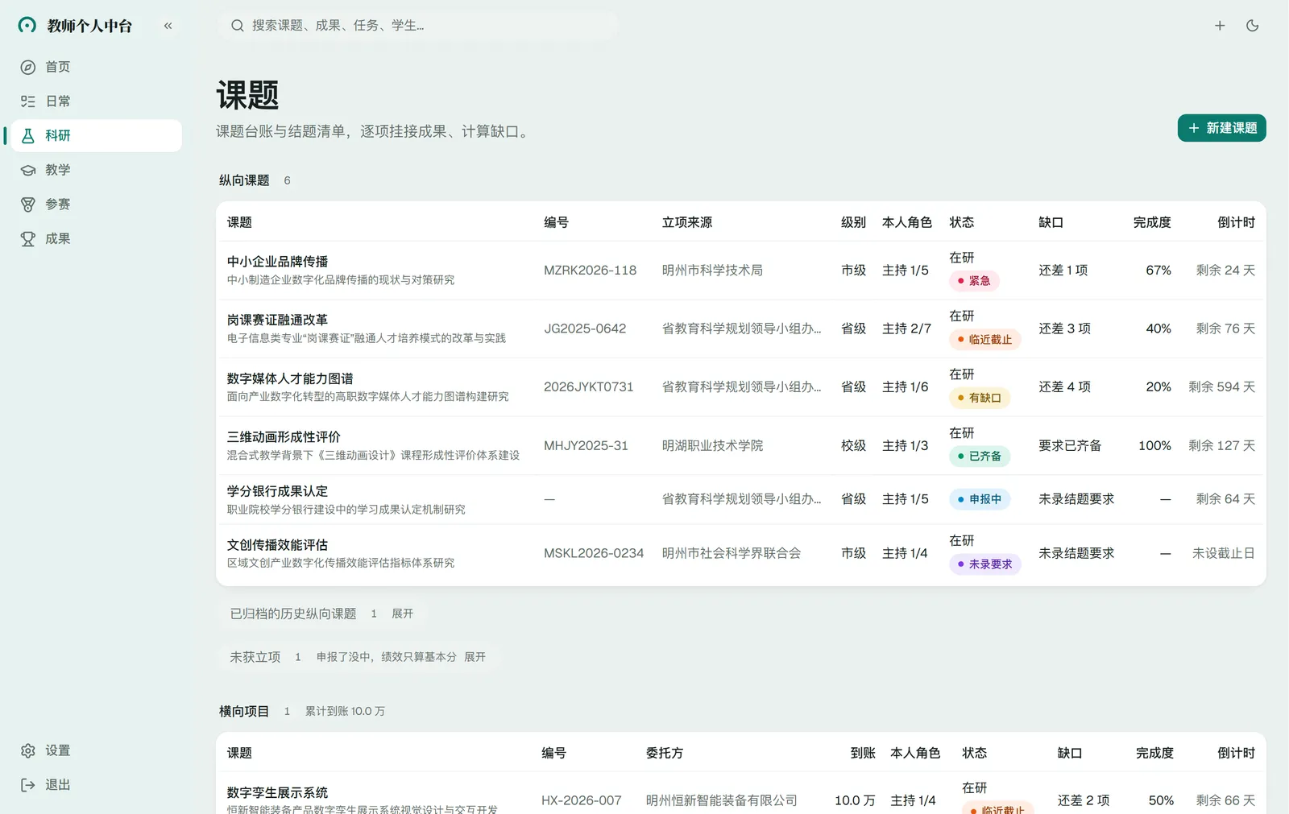The width and height of the screenshot is (1289, 814).
Task: Select the 科研 flask icon
Action: [28, 136]
